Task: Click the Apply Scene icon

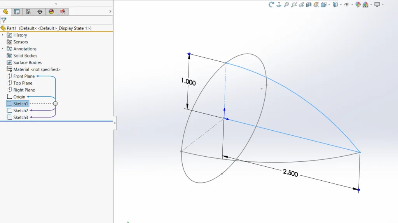Action: click(x=366, y=5)
